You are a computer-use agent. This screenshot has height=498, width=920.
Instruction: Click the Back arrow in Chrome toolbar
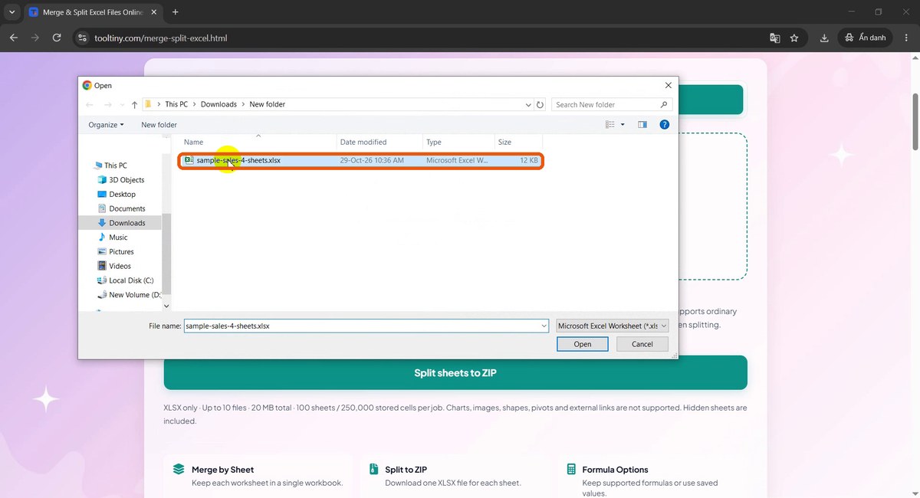[x=13, y=38]
